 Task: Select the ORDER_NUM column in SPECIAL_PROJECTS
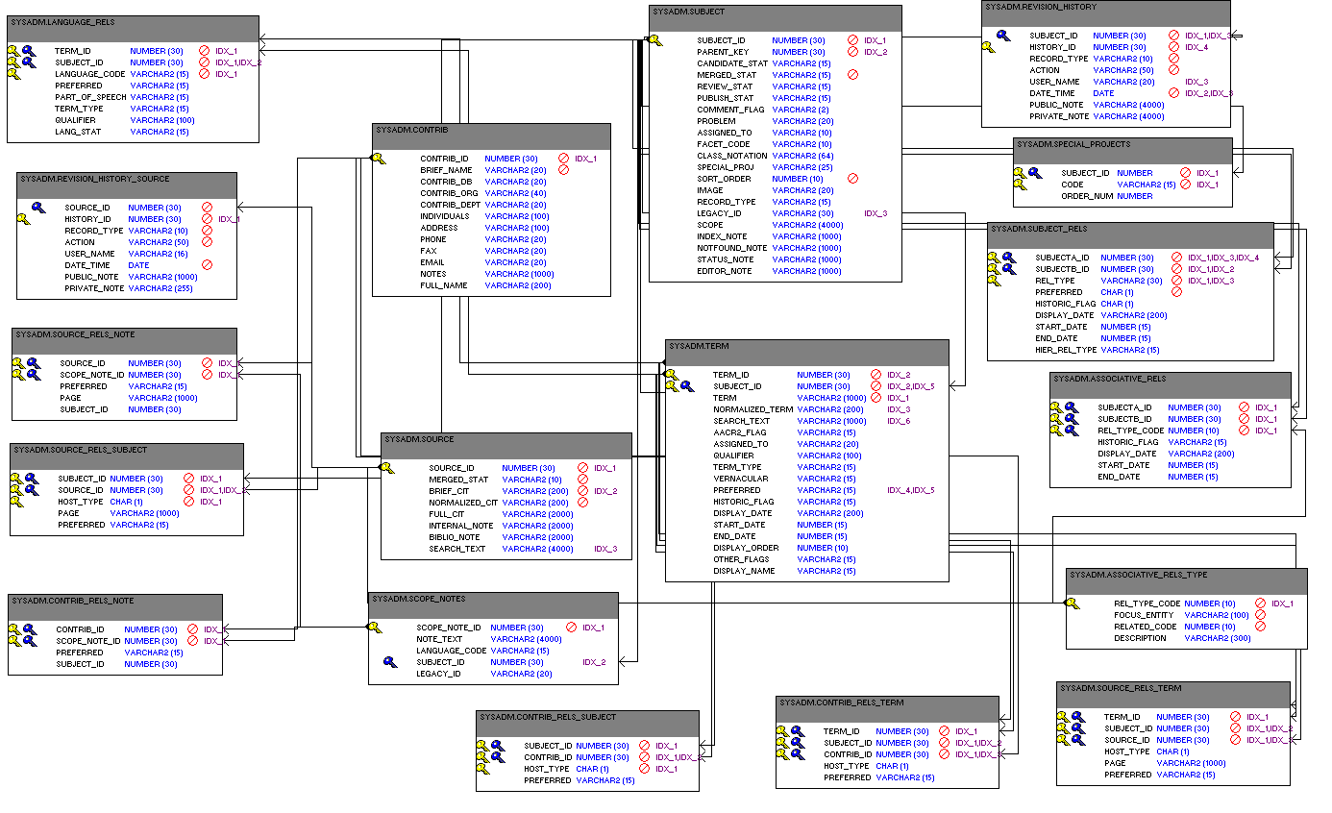tap(1087, 196)
